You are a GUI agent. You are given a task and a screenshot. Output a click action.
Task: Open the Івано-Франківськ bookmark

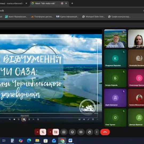(x=16, y=17)
